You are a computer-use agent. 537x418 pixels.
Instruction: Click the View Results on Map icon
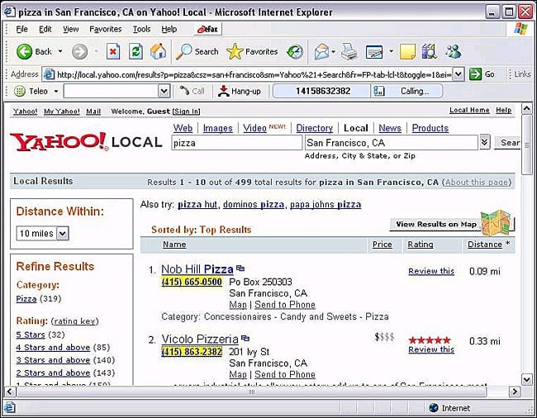[497, 222]
